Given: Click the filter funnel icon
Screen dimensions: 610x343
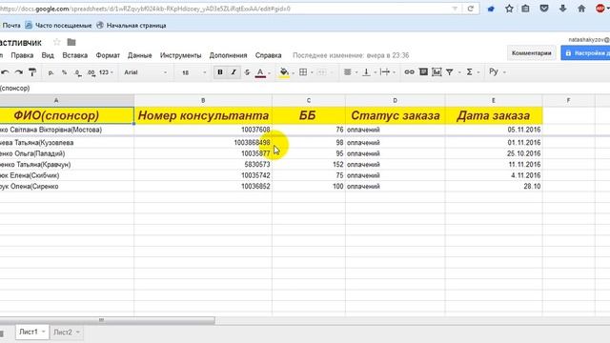Looking at the screenshot, I should (x=450, y=72).
